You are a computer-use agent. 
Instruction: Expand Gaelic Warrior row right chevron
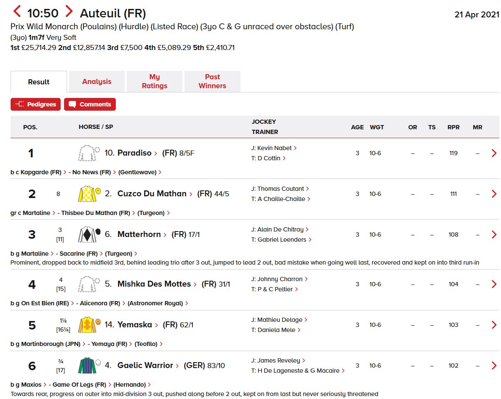click(x=494, y=366)
